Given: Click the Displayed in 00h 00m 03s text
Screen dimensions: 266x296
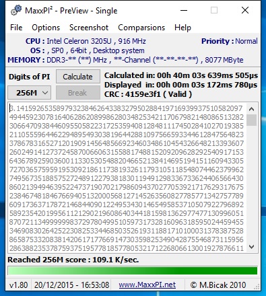Looking at the screenshot, I should click(x=181, y=85).
